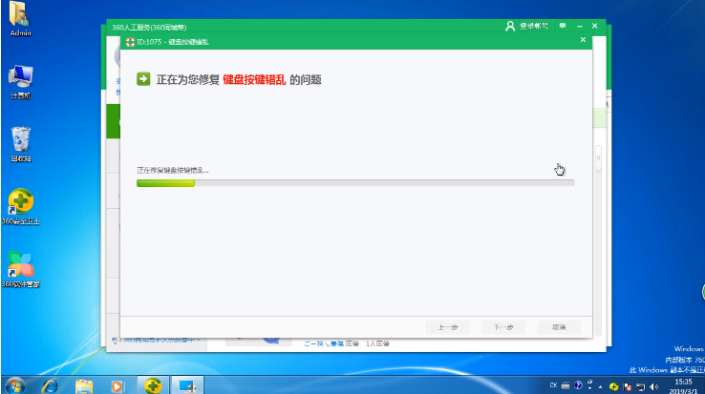Click the 下一步 (Next) button
Screen dimensions: 705x394
coord(503,327)
